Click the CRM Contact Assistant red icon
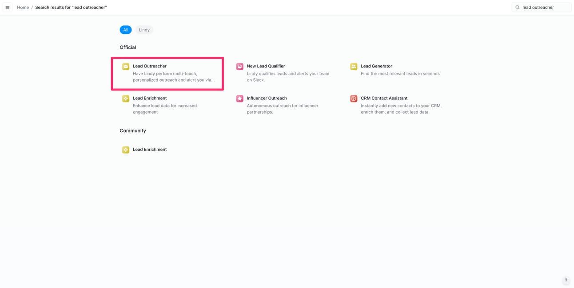 (354, 99)
